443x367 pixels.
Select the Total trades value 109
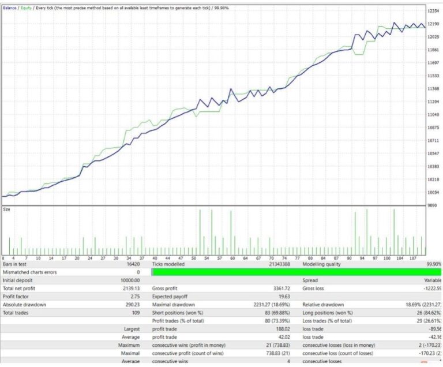[x=134, y=312]
